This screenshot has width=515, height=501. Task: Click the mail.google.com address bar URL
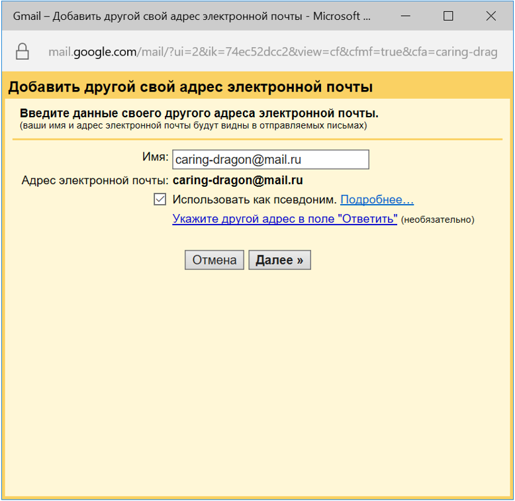273,52
